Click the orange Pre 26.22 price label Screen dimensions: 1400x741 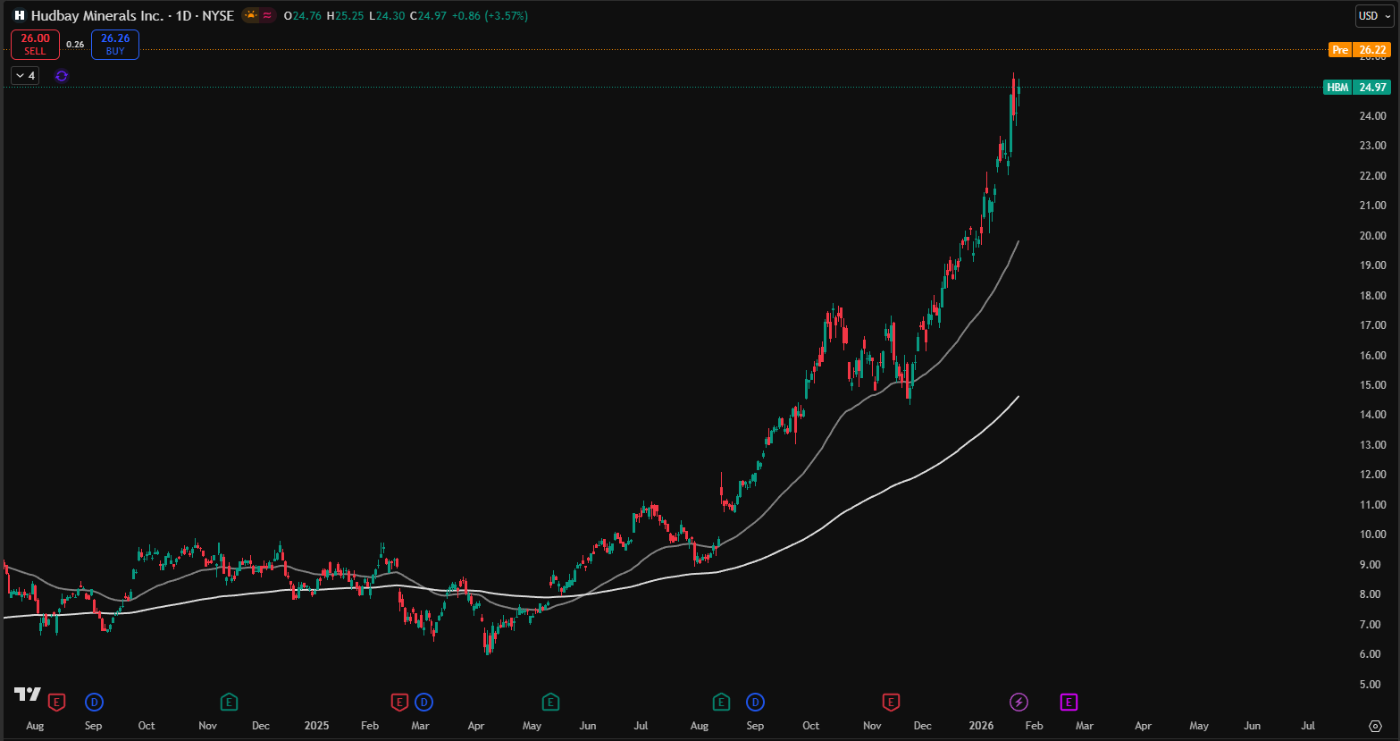pos(1359,50)
